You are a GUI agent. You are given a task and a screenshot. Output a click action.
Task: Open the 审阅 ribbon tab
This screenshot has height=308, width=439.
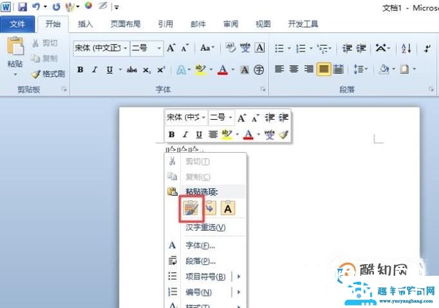tap(230, 24)
